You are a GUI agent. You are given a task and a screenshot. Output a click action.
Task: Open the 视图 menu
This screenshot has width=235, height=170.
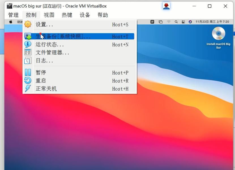pyautogui.click(x=49, y=15)
